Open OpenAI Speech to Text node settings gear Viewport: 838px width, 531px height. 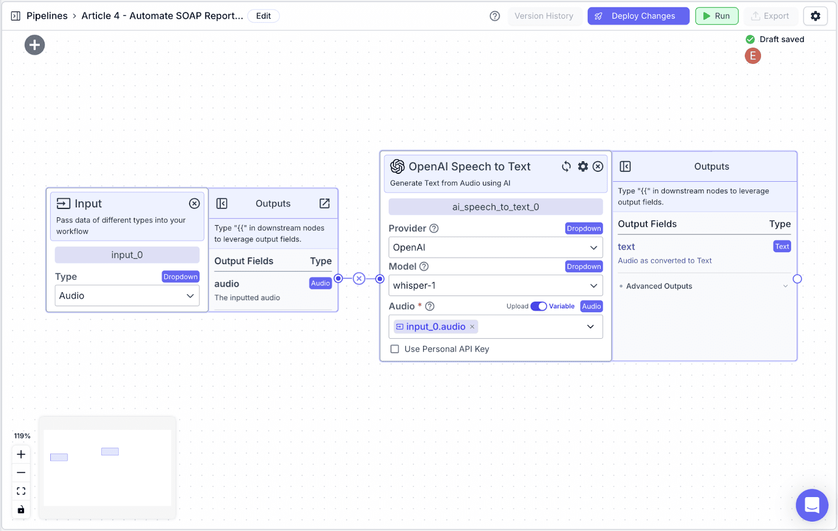coord(583,167)
